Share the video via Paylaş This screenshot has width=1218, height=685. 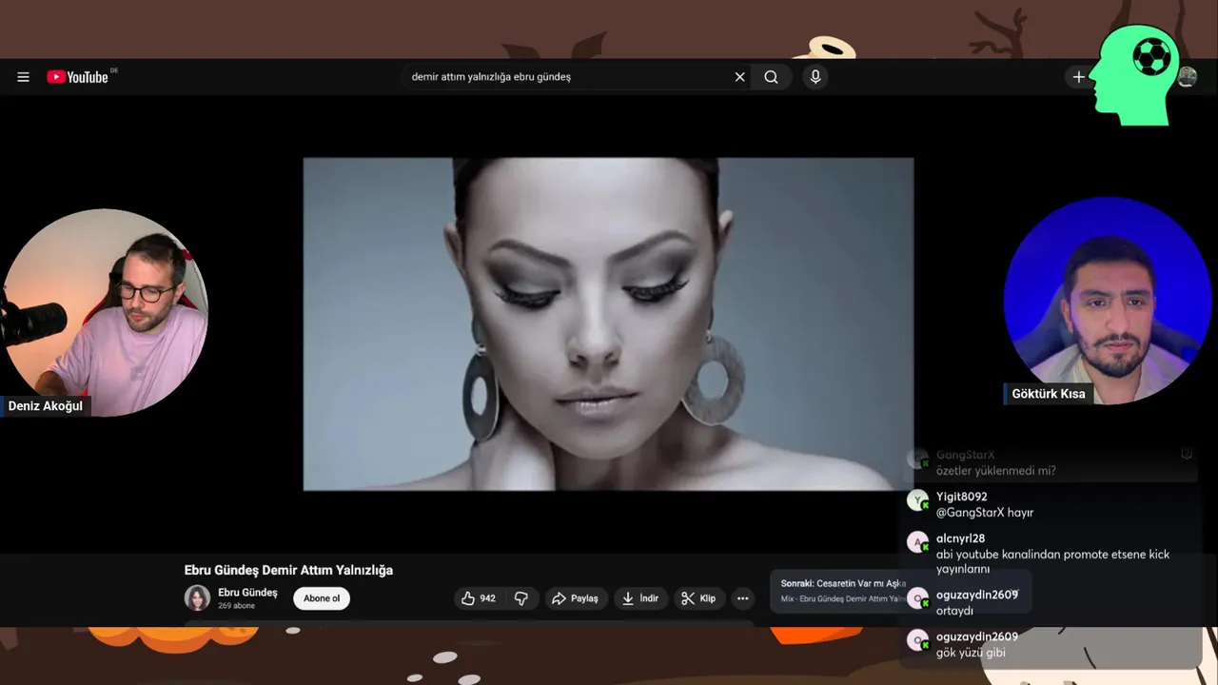click(x=575, y=598)
